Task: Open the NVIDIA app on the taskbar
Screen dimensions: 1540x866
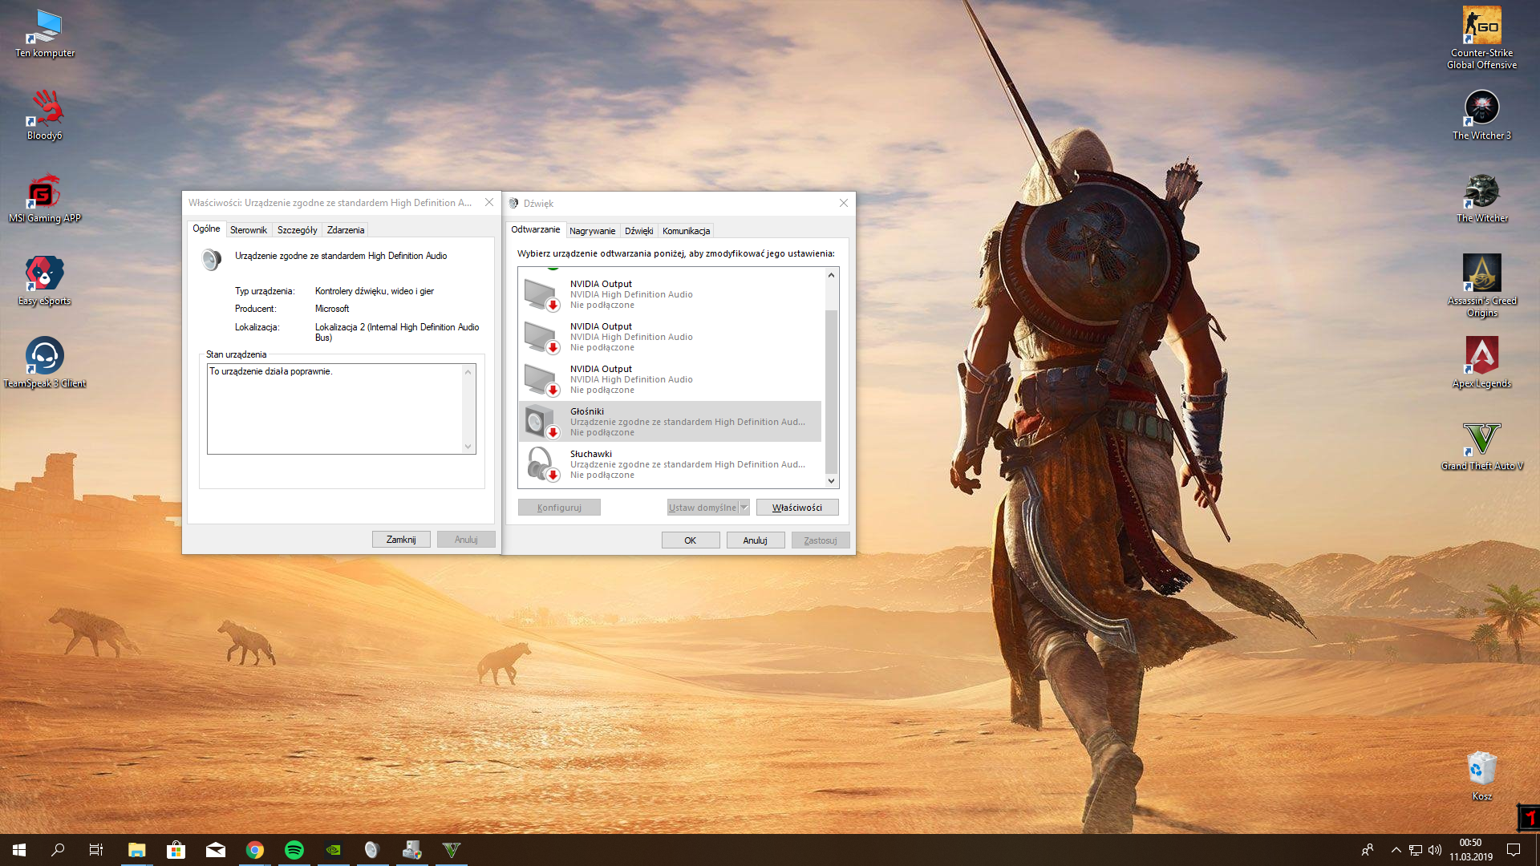Action: [333, 850]
